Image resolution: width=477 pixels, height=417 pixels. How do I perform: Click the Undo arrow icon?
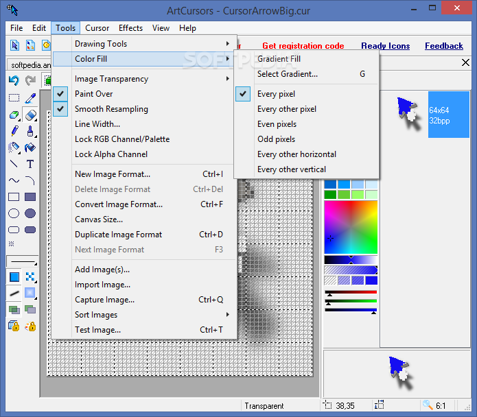tap(14, 80)
